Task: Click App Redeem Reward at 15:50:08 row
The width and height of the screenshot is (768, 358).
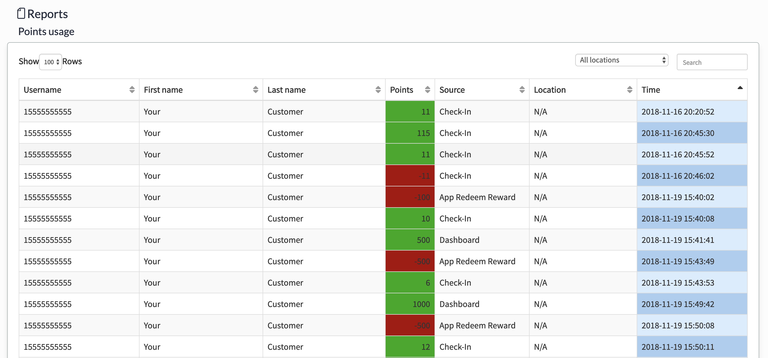Action: click(477, 325)
